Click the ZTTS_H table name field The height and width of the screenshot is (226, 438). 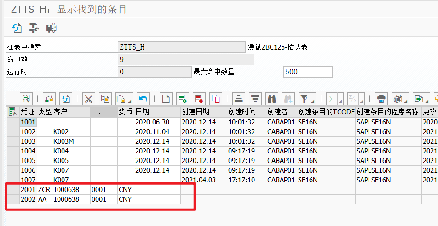click(x=182, y=47)
